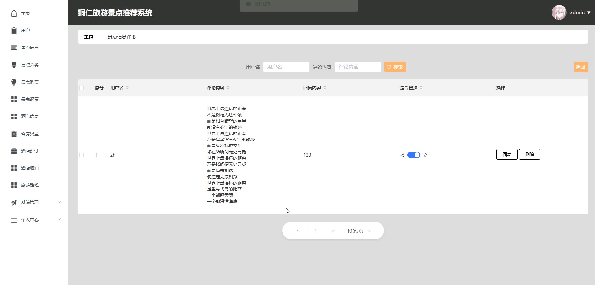Click the 用户 clipboard icon
Viewport: 595px width, 285px height.
click(14, 30)
